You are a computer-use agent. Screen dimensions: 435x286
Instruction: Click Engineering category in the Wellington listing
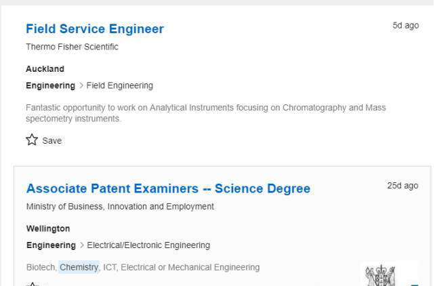(x=51, y=245)
